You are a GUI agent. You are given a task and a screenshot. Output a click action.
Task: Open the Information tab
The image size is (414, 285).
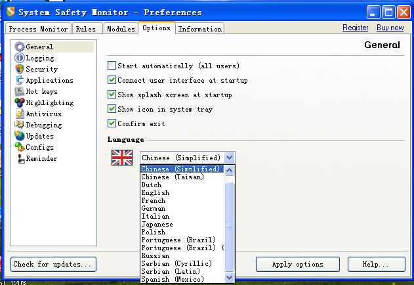click(x=200, y=29)
